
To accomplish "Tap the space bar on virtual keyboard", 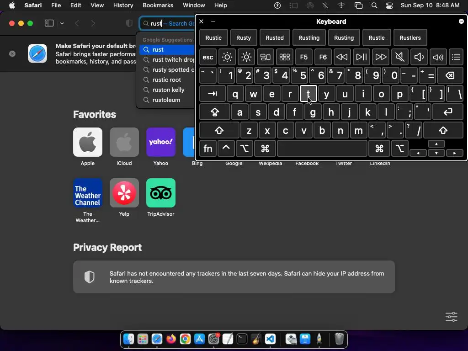I will tap(322, 149).
